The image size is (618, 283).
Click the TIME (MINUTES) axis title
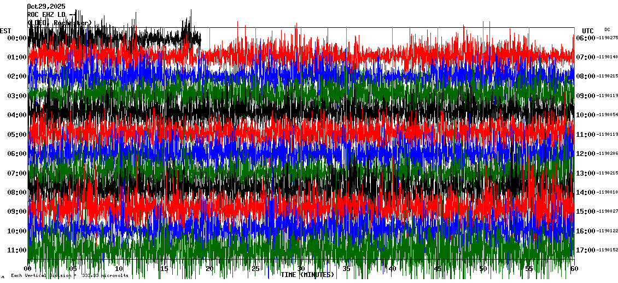[307, 275]
